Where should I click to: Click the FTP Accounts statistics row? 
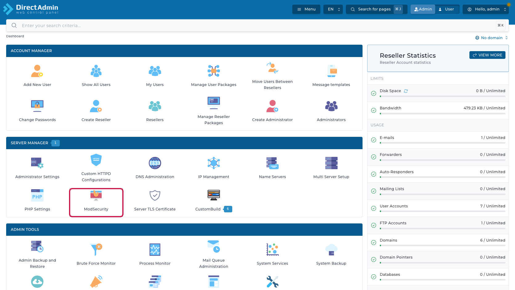[x=438, y=225]
